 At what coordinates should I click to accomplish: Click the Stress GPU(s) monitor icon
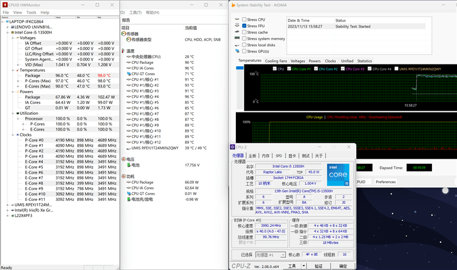[x=237, y=51]
